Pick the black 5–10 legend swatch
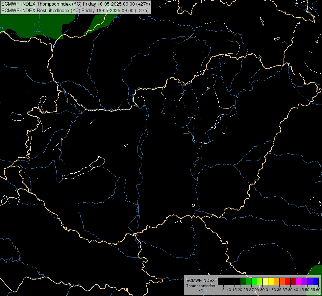Viewport: 322px width, 296px height. 226,281
